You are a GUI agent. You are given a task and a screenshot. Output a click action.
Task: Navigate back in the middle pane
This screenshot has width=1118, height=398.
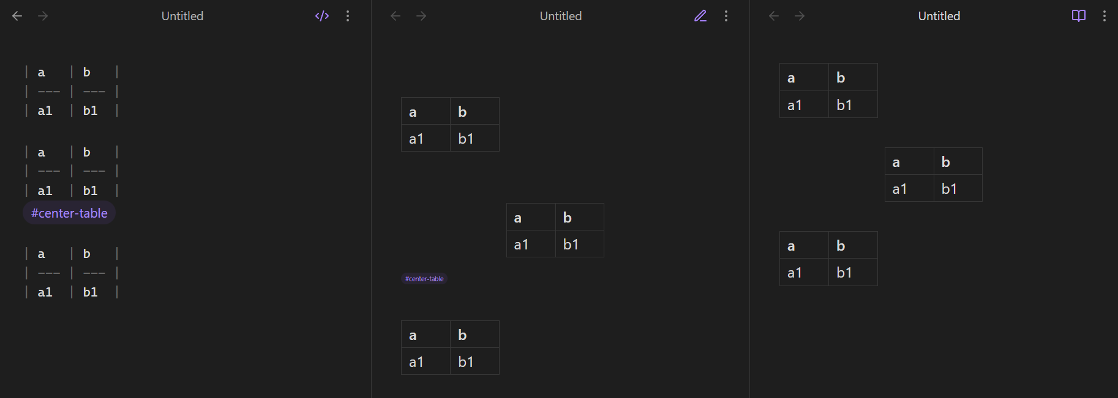click(396, 16)
